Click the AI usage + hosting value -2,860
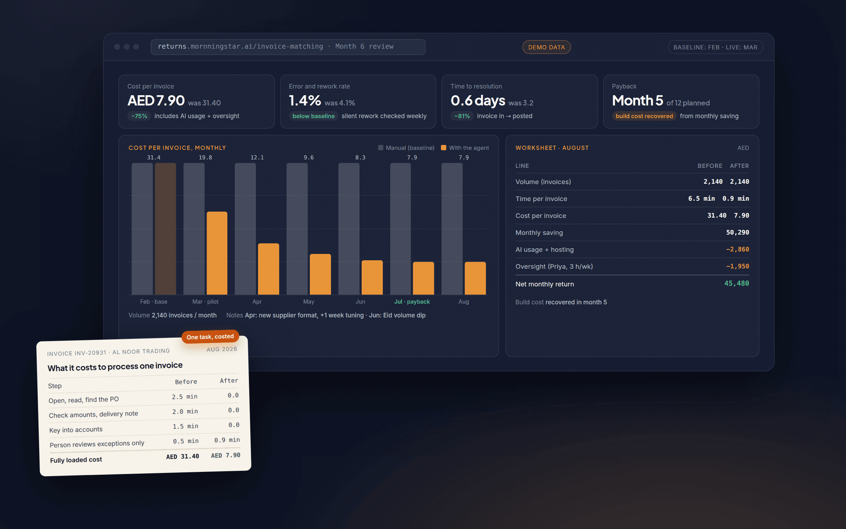This screenshot has height=529, width=846. (x=737, y=249)
